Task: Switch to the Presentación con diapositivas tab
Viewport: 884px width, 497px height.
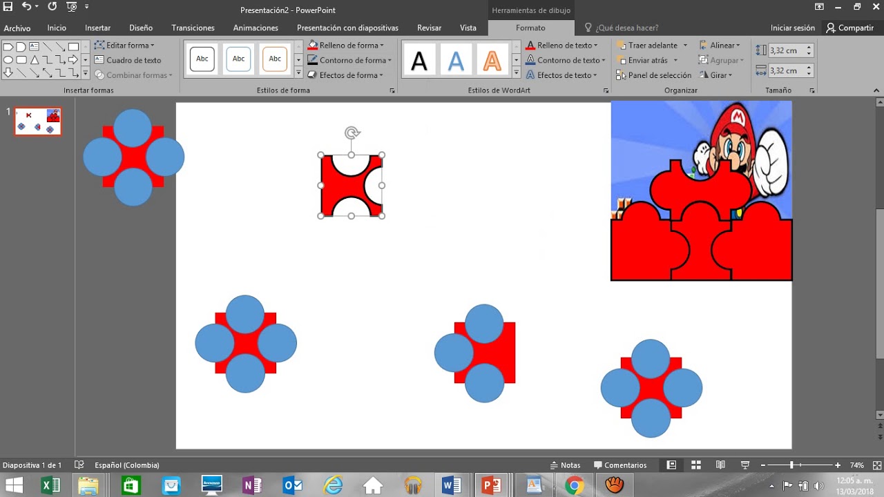Action: 347,28
